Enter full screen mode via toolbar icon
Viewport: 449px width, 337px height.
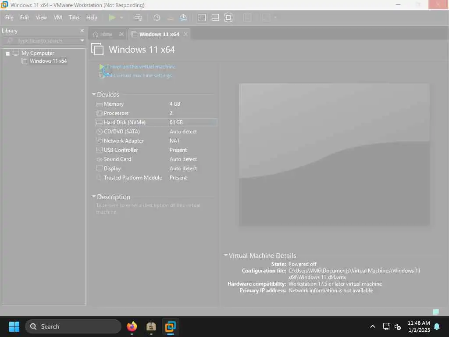point(228,18)
